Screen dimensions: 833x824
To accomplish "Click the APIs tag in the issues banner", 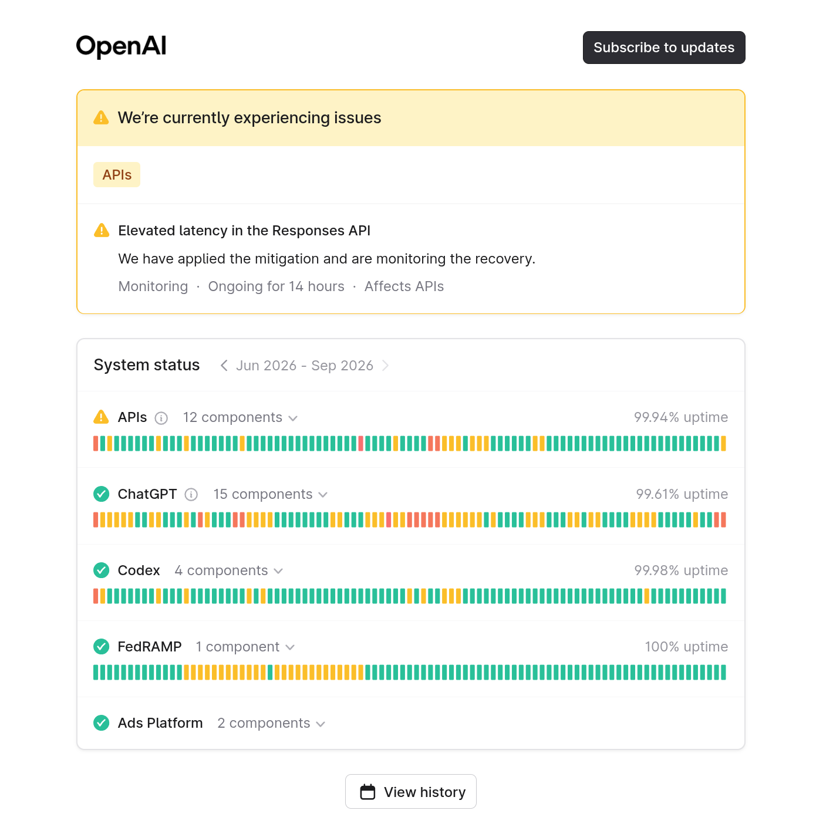I will pos(117,175).
